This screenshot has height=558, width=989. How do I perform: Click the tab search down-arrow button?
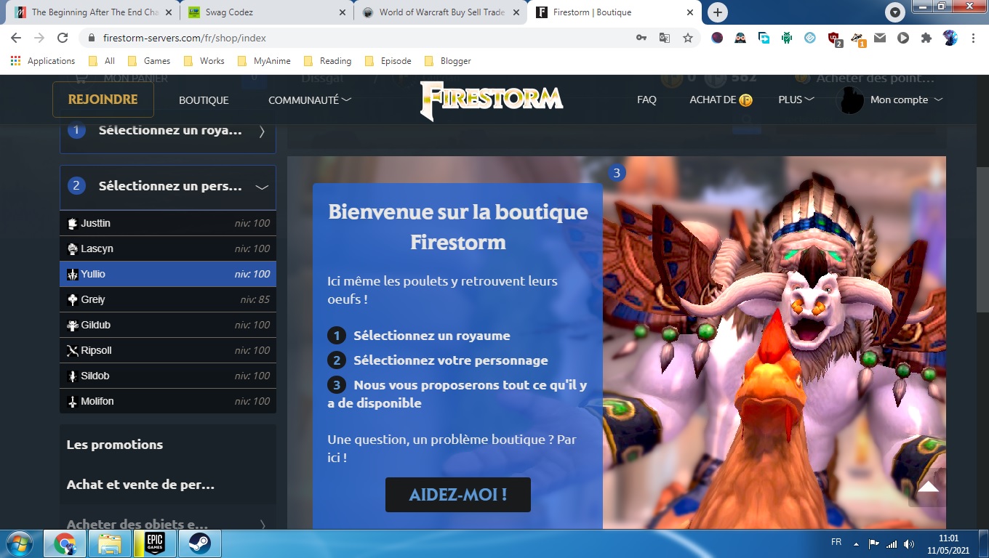894,12
